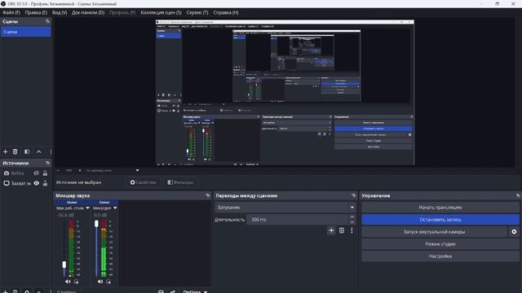Hide the Захват экрана source
Screen dimensions: 522x293
click(x=36, y=183)
